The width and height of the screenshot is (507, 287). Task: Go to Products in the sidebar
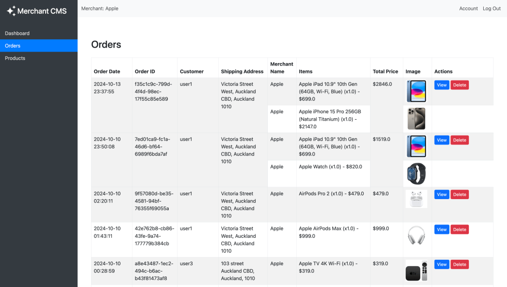click(x=15, y=58)
